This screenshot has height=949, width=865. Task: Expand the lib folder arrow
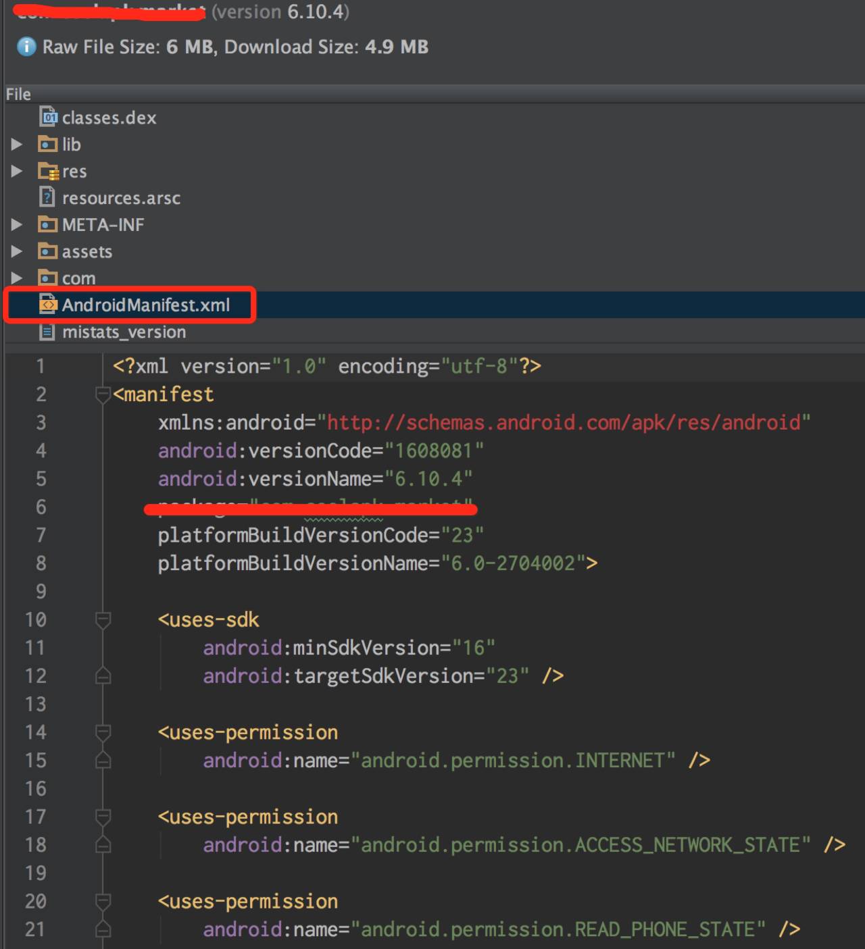tap(17, 145)
